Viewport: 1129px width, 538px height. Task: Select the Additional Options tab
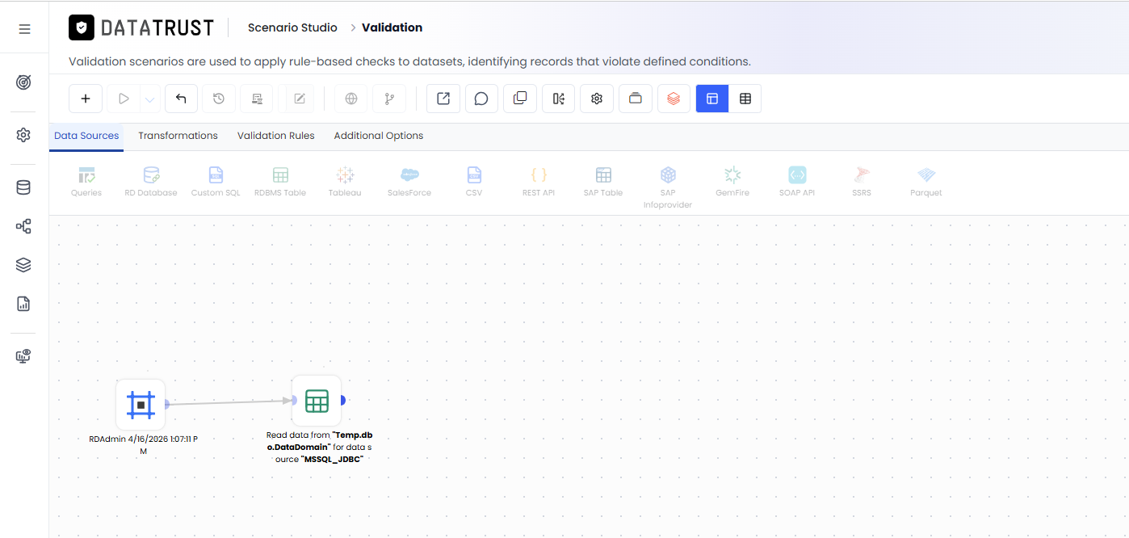point(379,136)
